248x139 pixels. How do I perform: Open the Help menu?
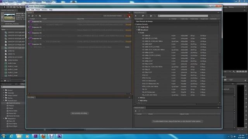coord(51,10)
